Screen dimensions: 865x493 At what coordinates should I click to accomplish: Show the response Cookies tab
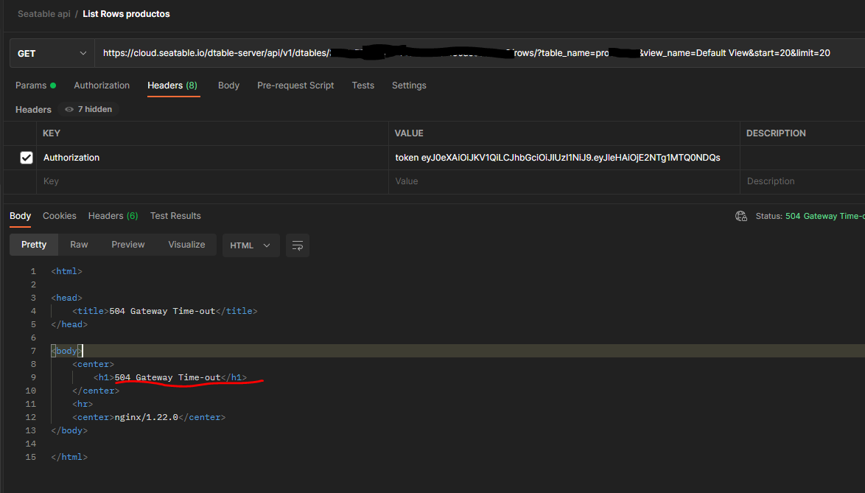60,216
